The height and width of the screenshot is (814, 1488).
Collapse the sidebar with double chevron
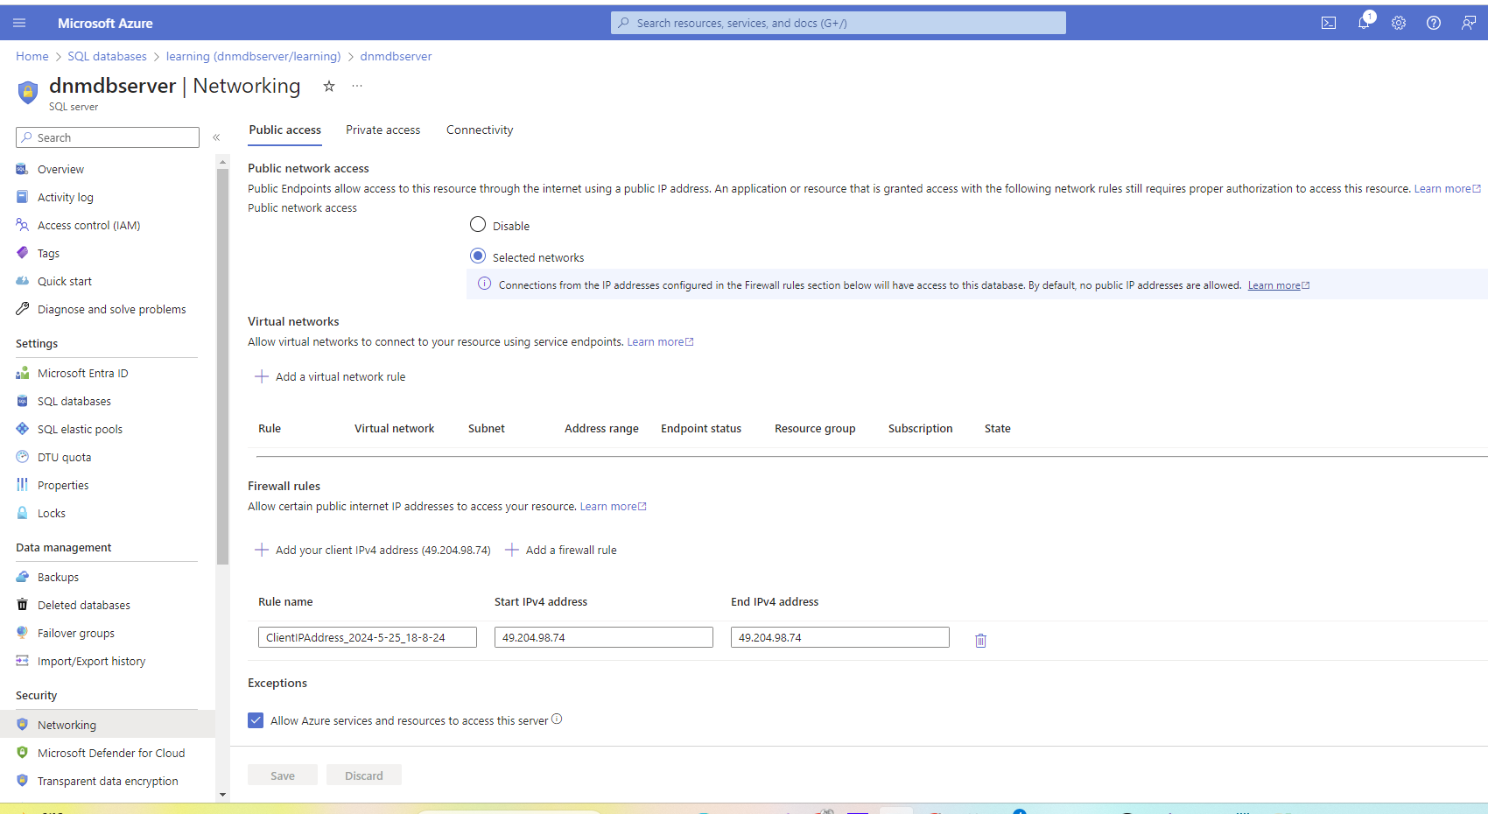point(216,137)
